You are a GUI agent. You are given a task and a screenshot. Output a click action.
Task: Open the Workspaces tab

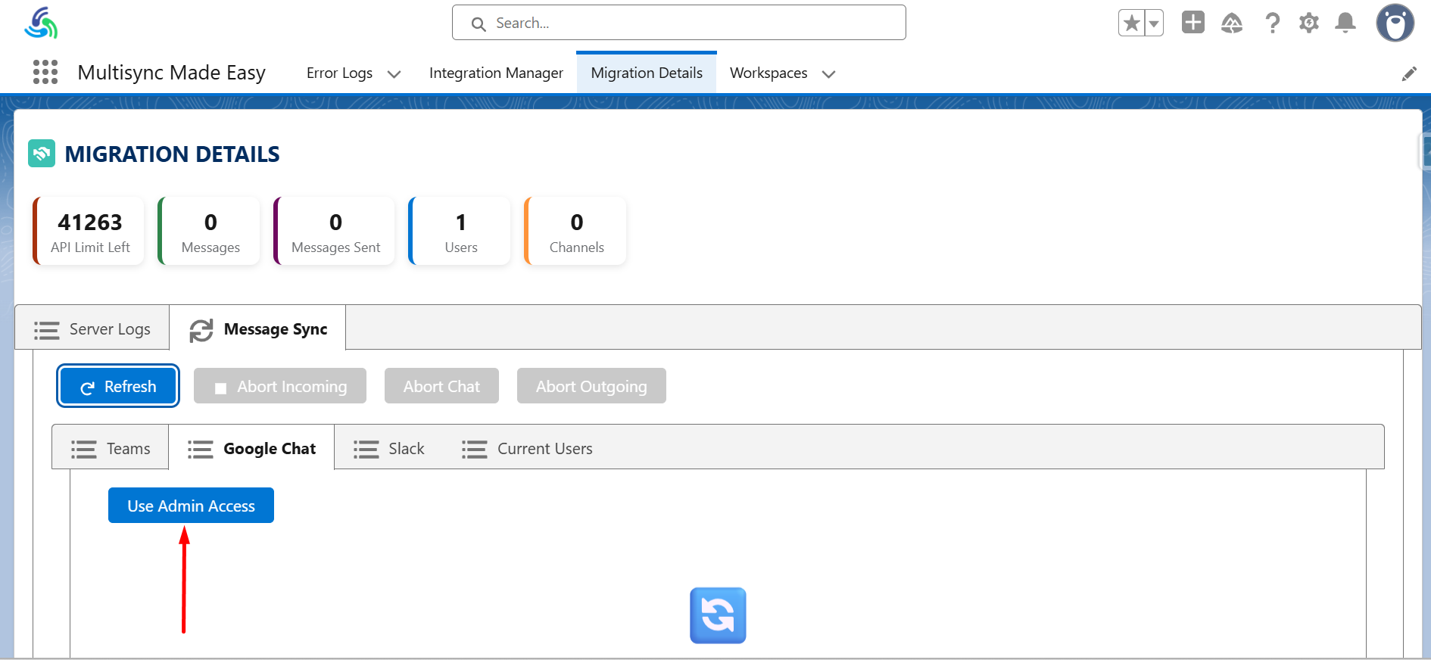pos(768,73)
